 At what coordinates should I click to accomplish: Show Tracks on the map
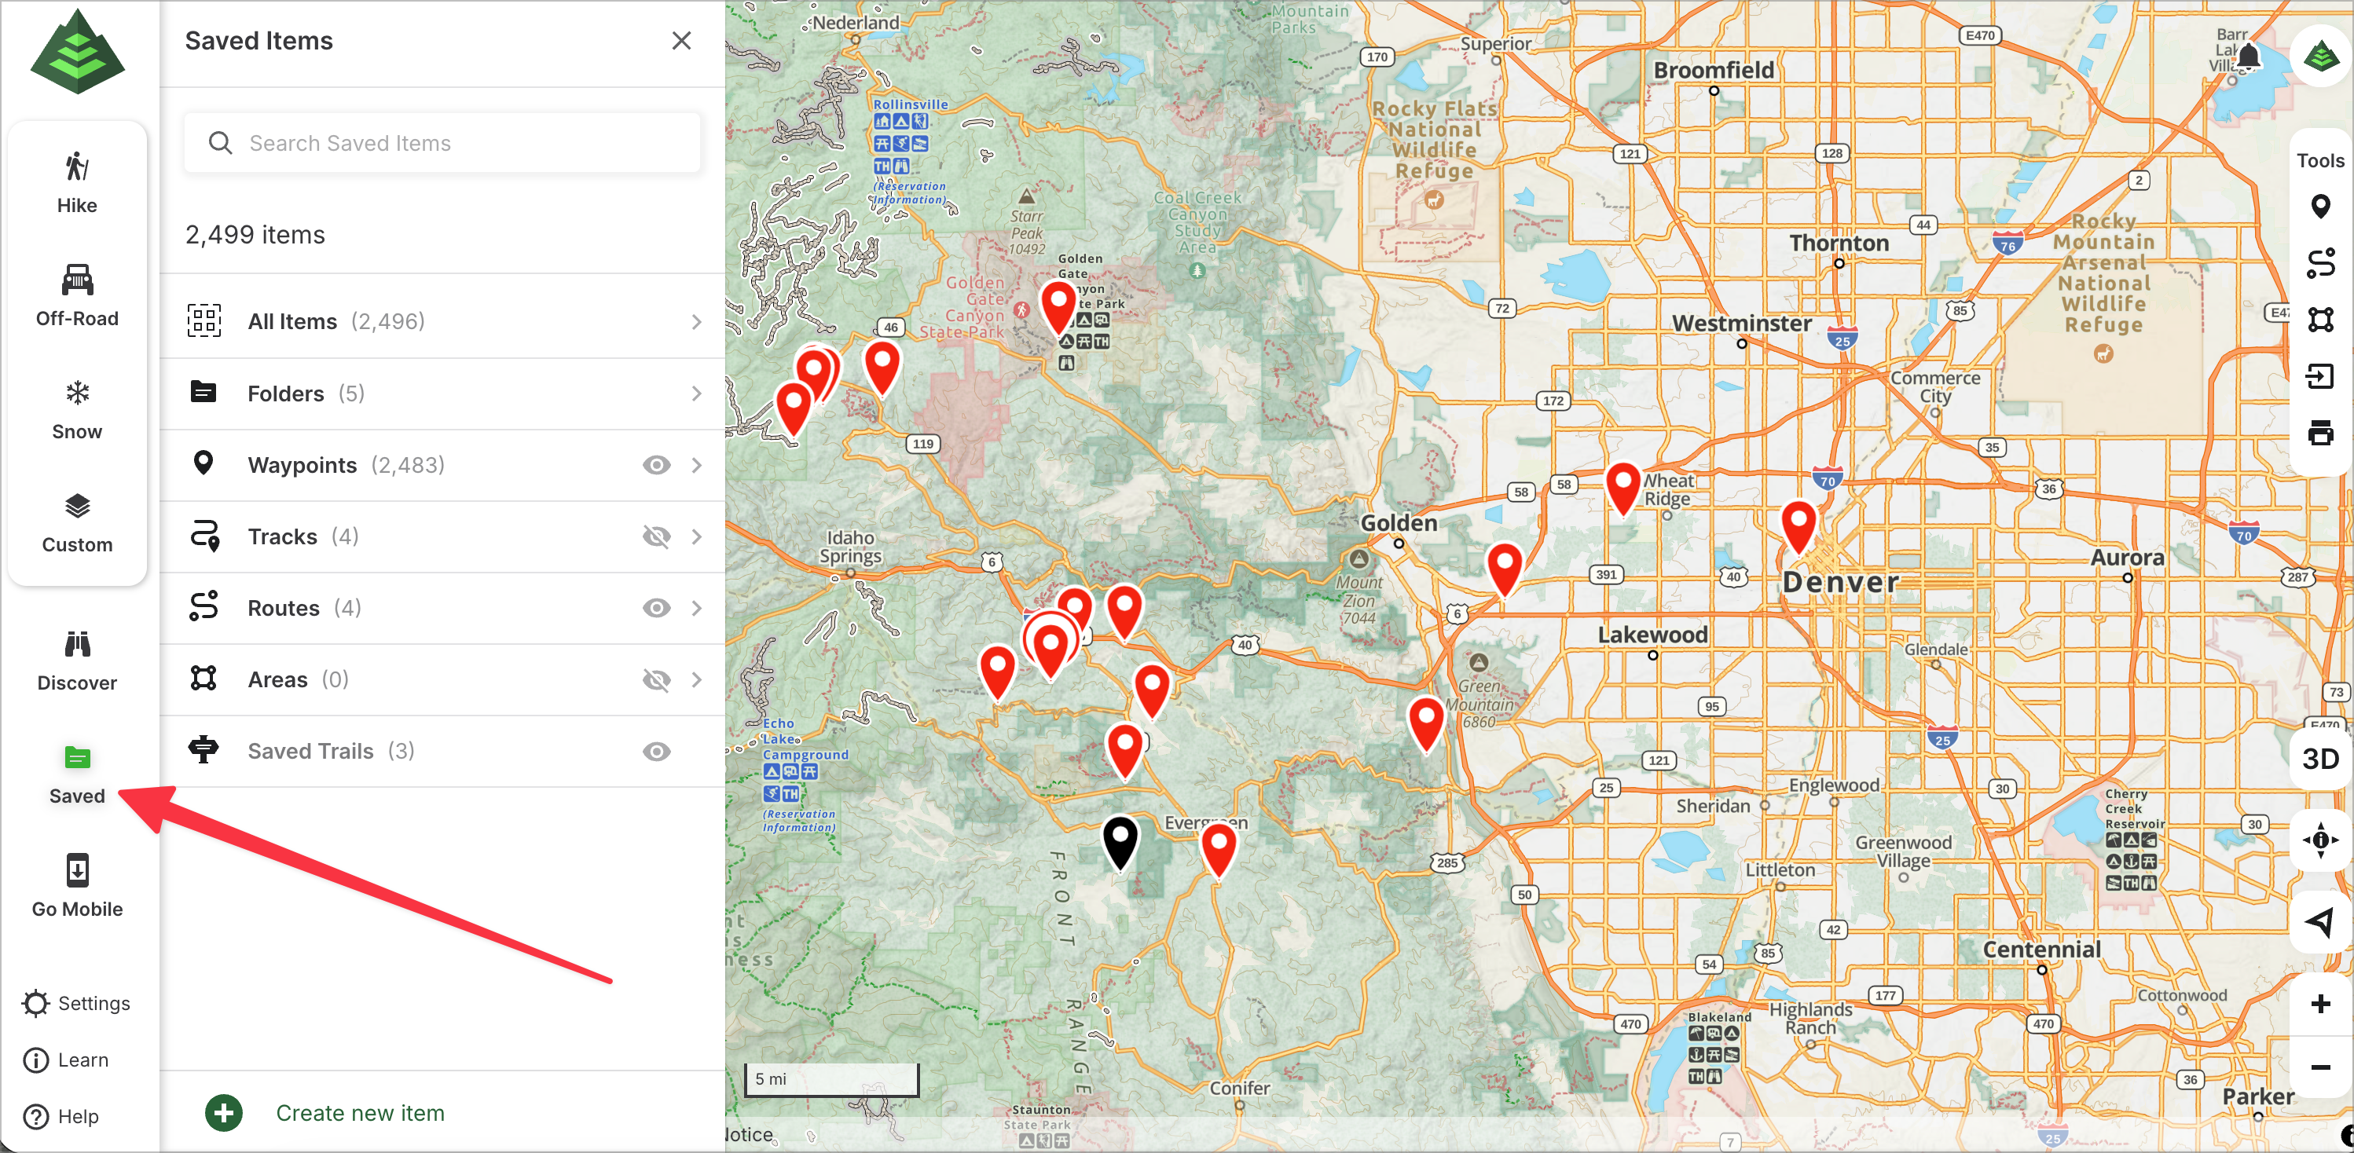pyautogui.click(x=656, y=536)
